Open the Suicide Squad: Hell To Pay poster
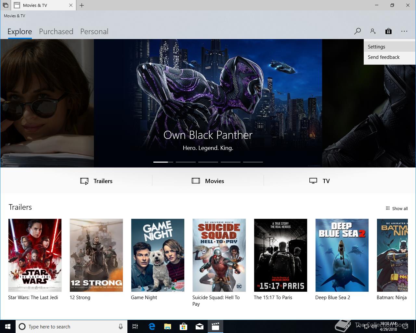 pyautogui.click(x=219, y=255)
